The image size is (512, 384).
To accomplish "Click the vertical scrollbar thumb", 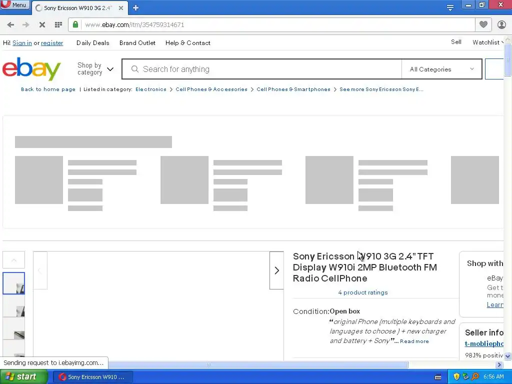I will click(508, 60).
